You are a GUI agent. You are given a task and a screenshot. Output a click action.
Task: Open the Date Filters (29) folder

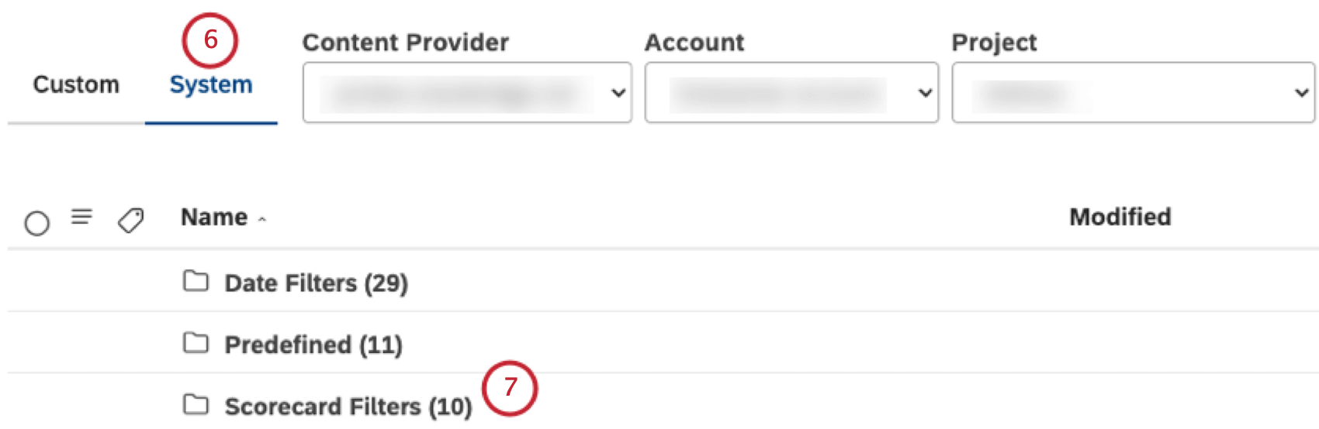pyautogui.click(x=316, y=283)
